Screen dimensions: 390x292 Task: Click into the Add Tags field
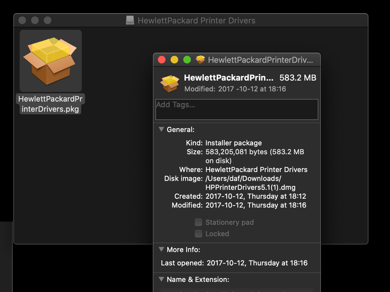coord(236,109)
